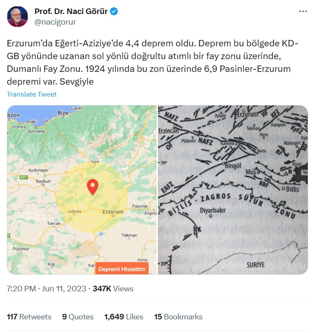
Task: Click the 15 Bookmarks count
Action: tap(178, 317)
